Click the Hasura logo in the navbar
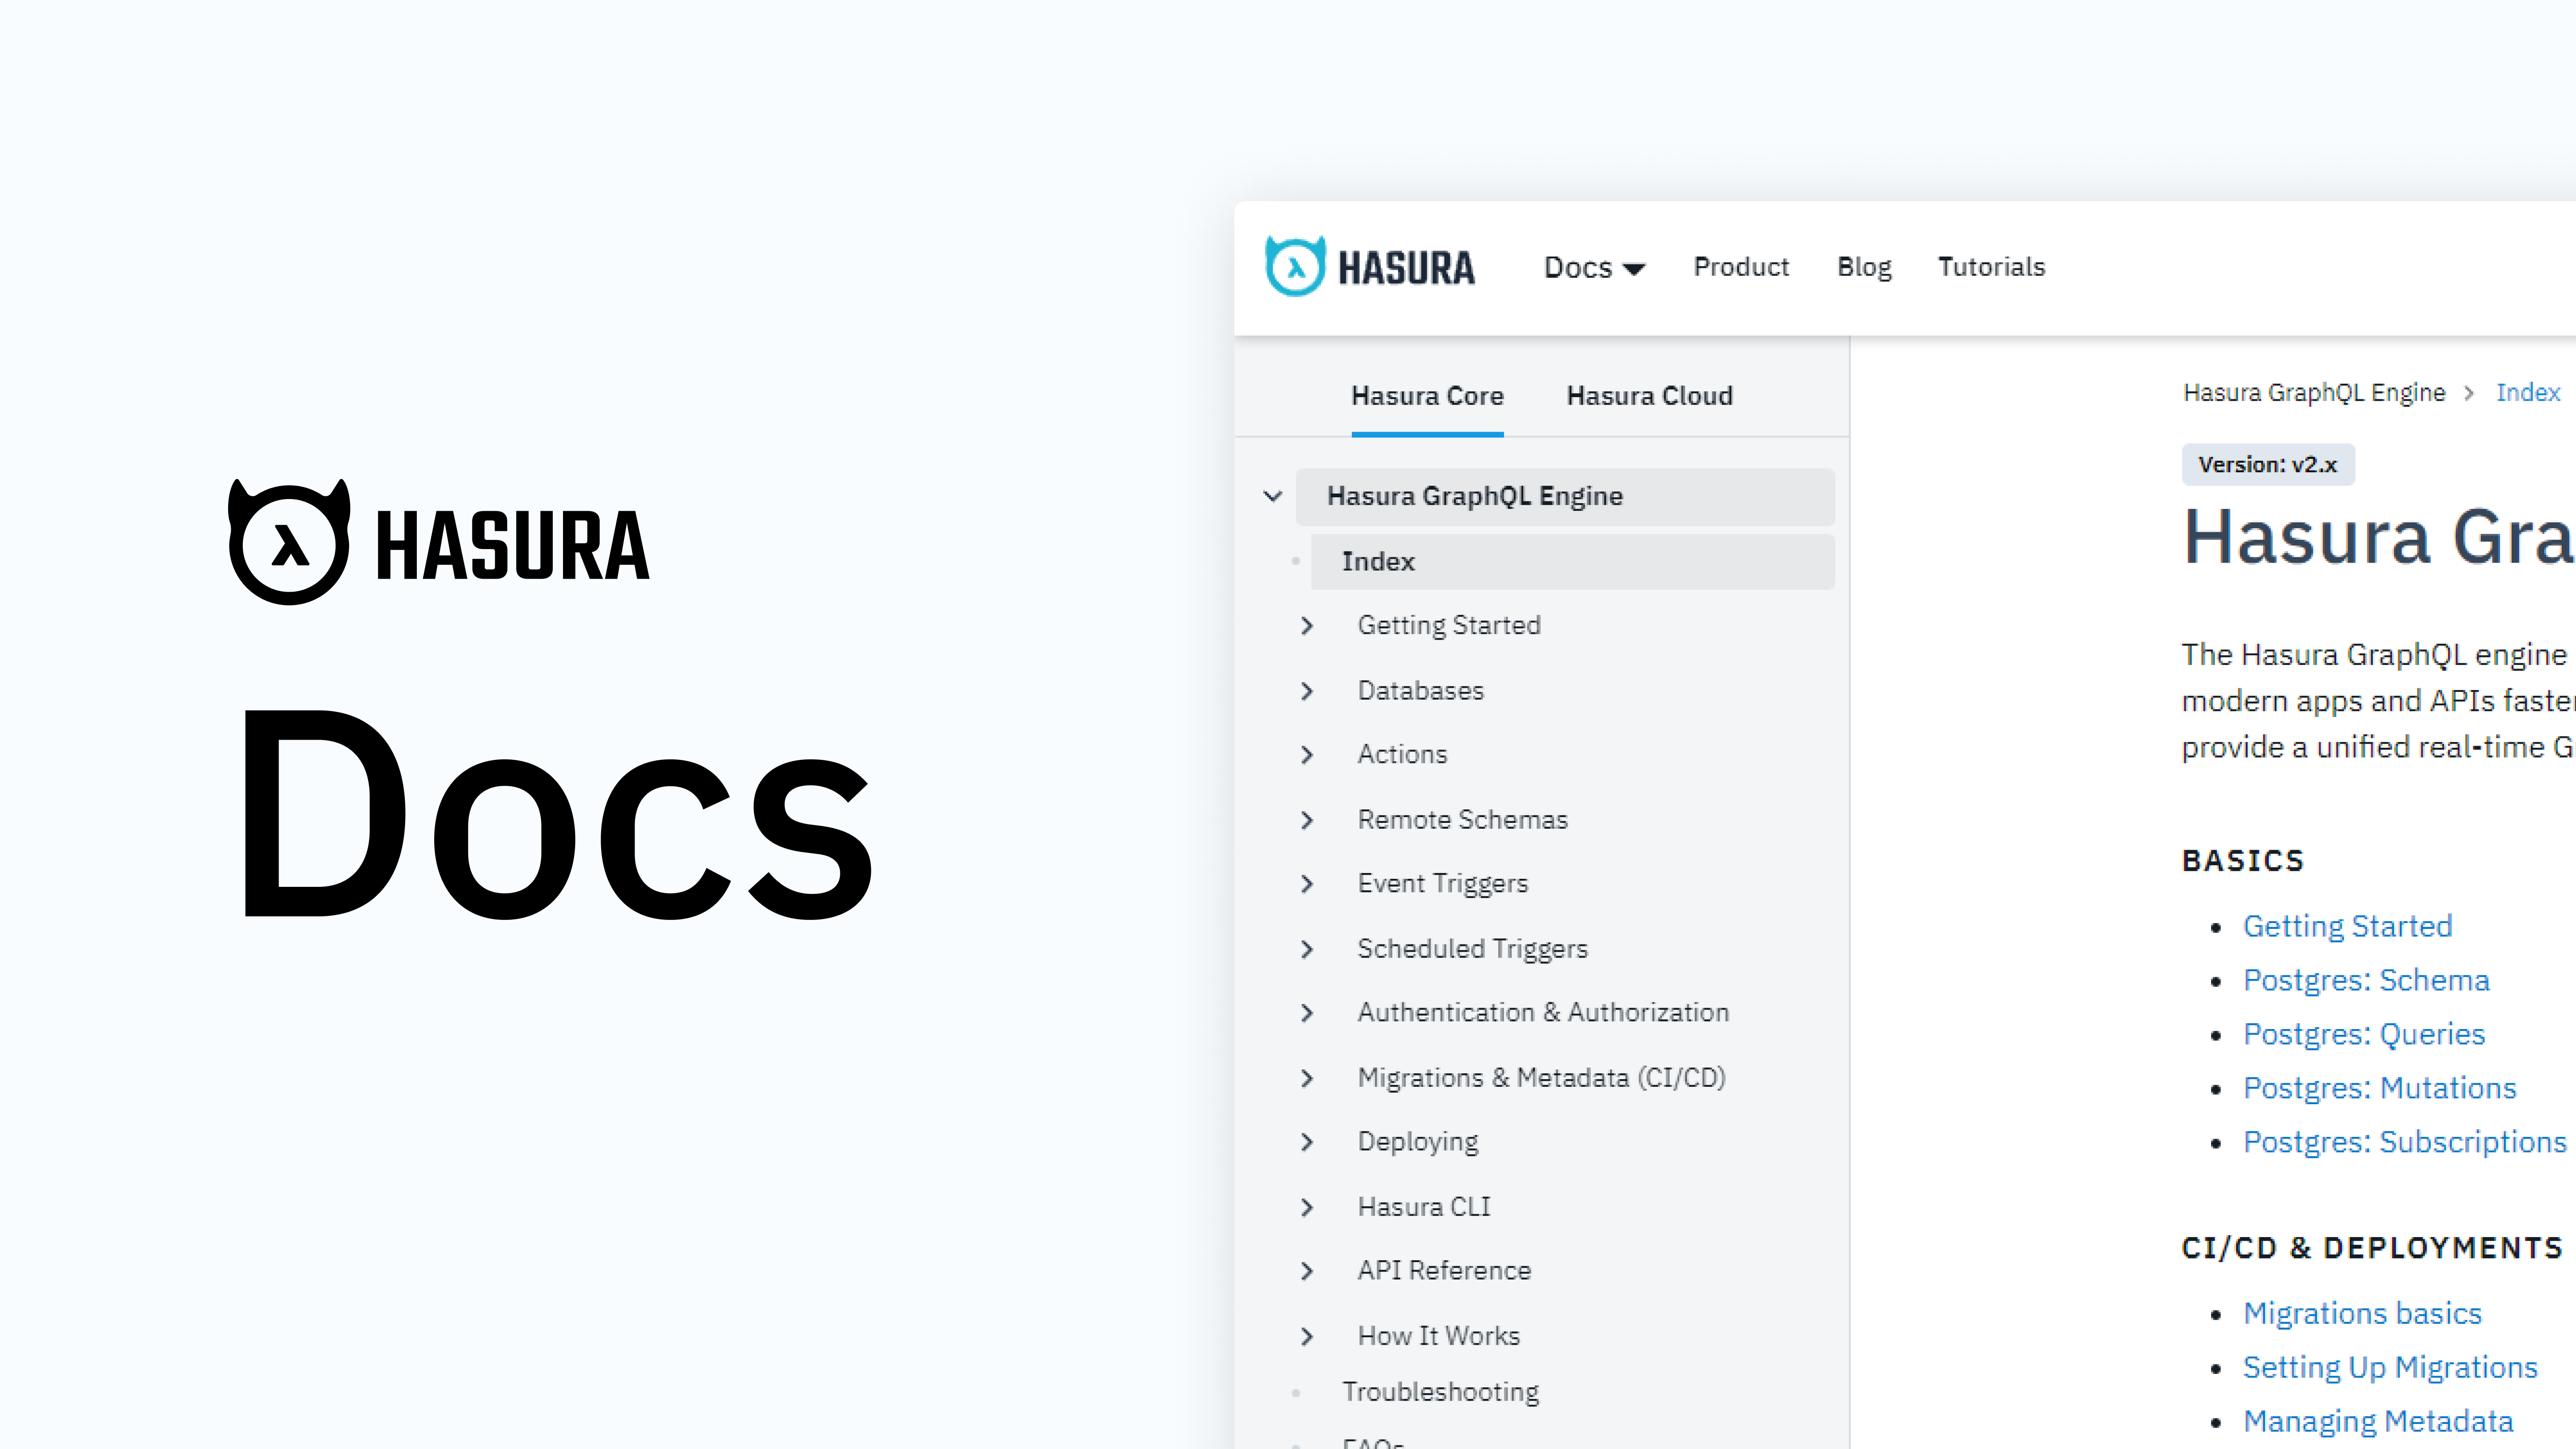Image resolution: width=2576 pixels, height=1449 pixels. pos(1370,266)
